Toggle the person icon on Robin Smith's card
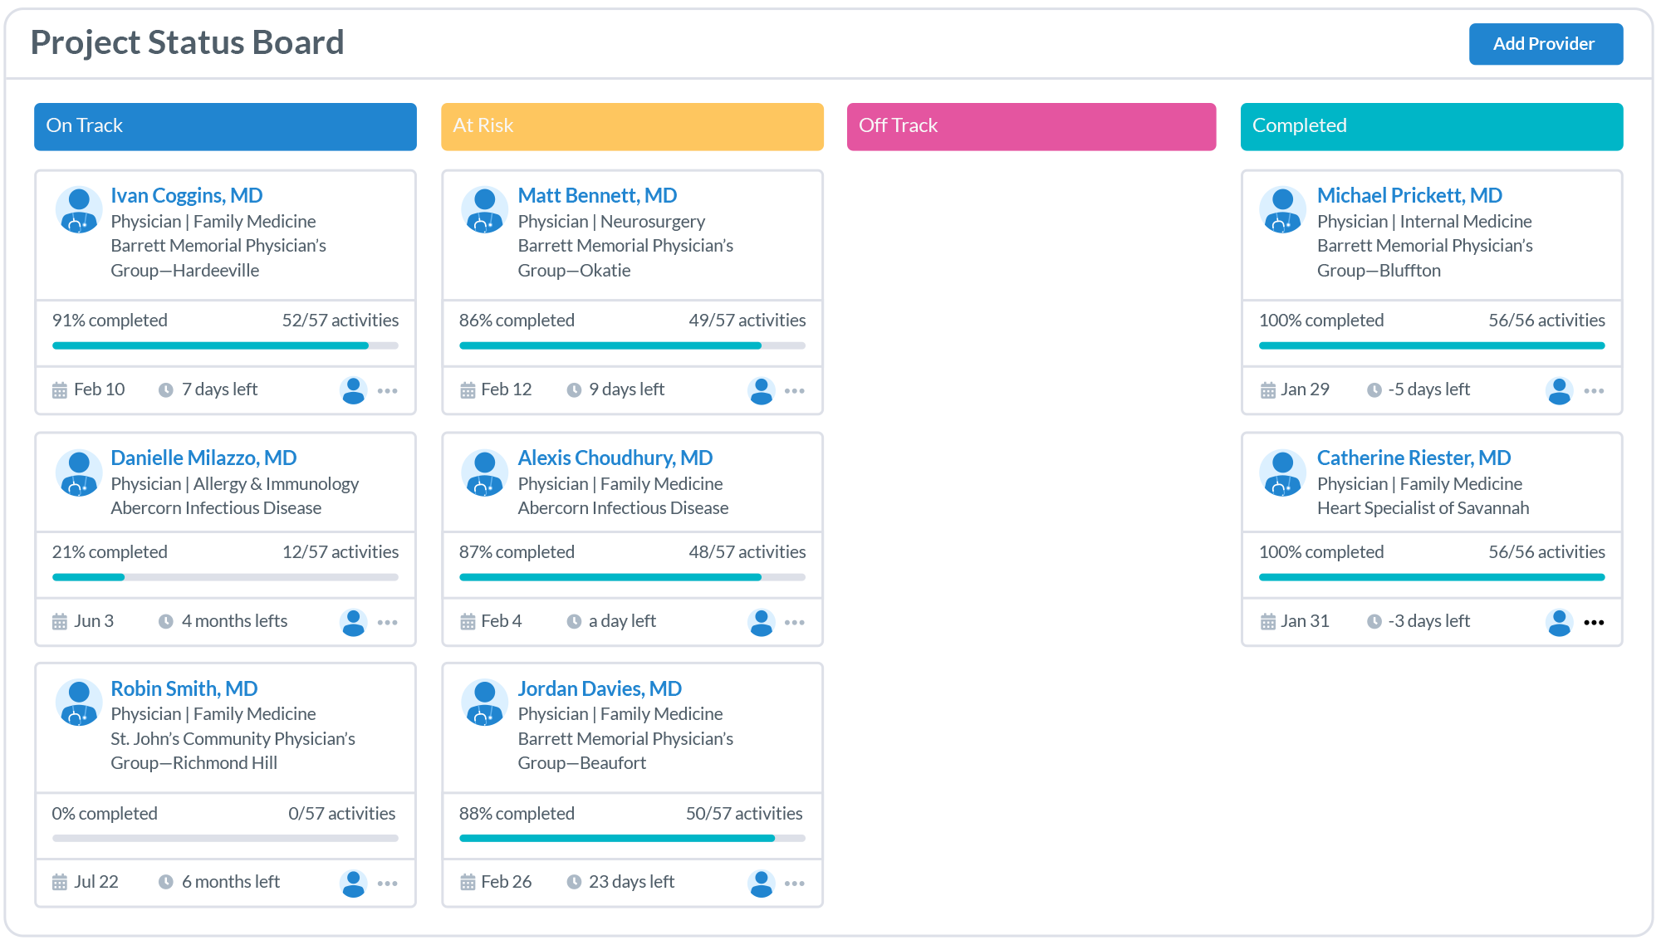The width and height of the screenshot is (1661, 950). point(353,882)
